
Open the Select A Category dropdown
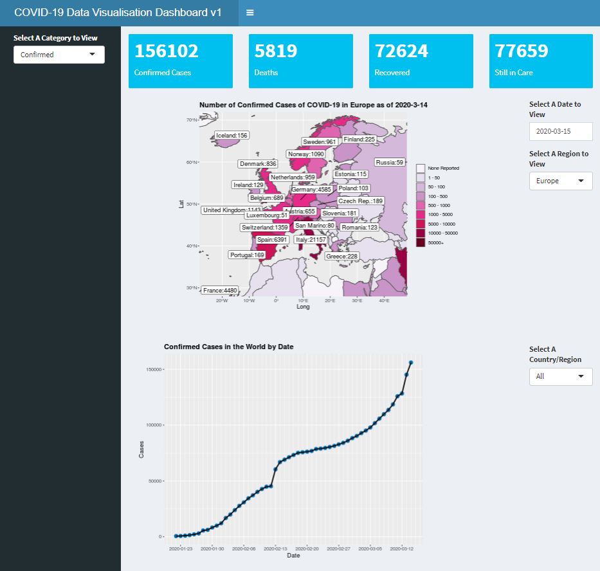coord(59,55)
